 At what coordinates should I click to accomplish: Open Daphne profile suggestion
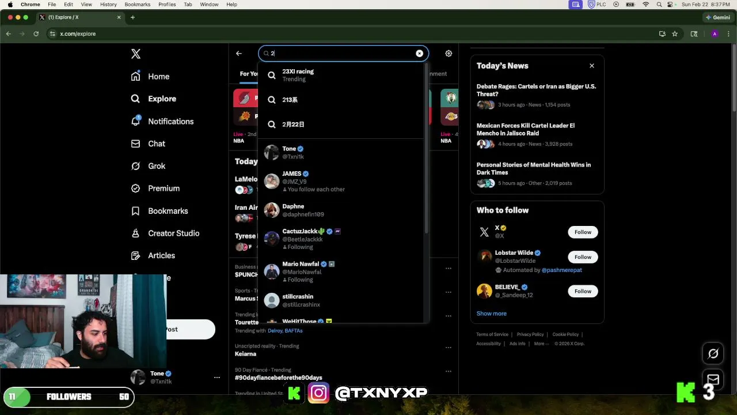(341, 210)
